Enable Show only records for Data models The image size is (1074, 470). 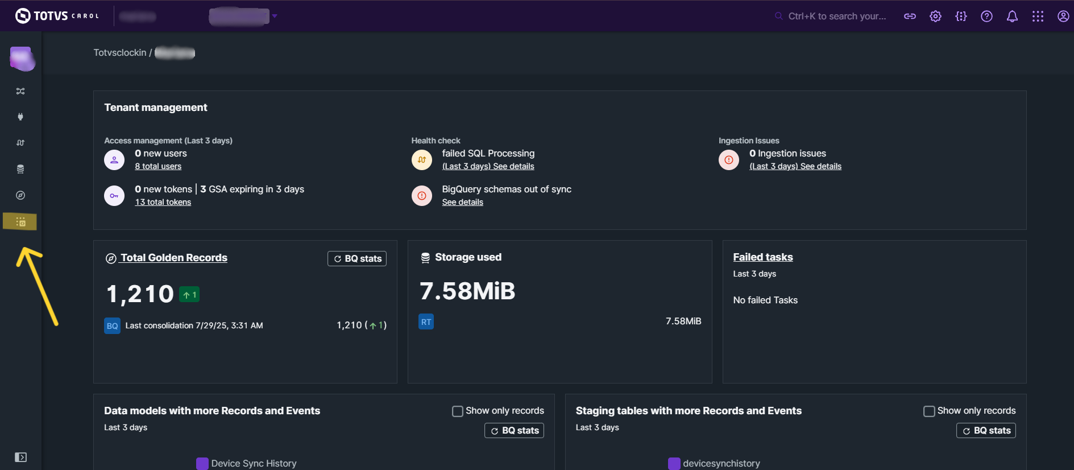coord(458,411)
